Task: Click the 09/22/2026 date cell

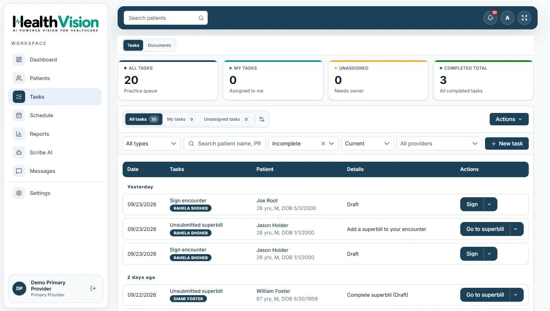Action: [x=142, y=295]
